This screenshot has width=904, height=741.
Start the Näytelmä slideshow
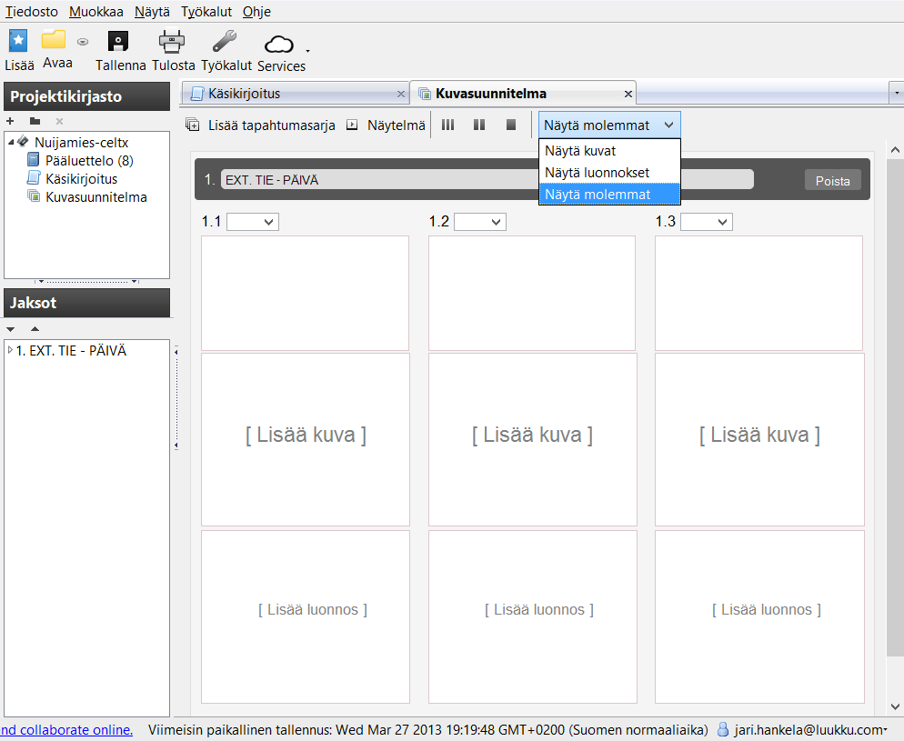pyautogui.click(x=386, y=125)
